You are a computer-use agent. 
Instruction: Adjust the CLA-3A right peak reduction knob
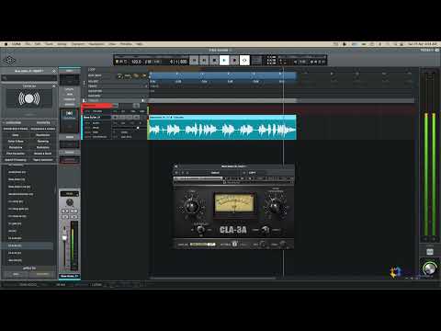(x=276, y=206)
